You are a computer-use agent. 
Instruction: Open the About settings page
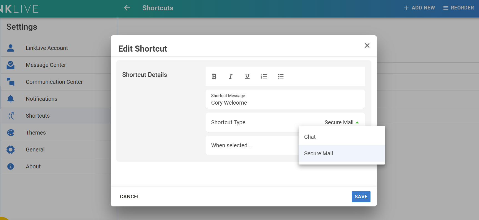point(33,166)
